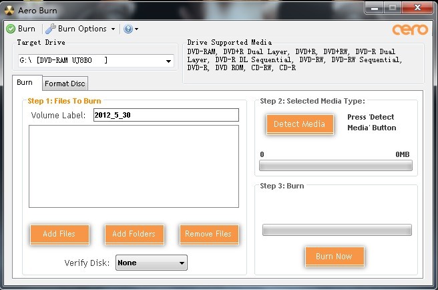
Task: Open the Help icon dropdown arrow
Action: (136, 29)
